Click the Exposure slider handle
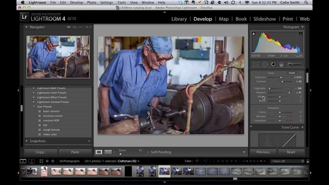Screen dimensions: 329x185 (x=281, y=78)
